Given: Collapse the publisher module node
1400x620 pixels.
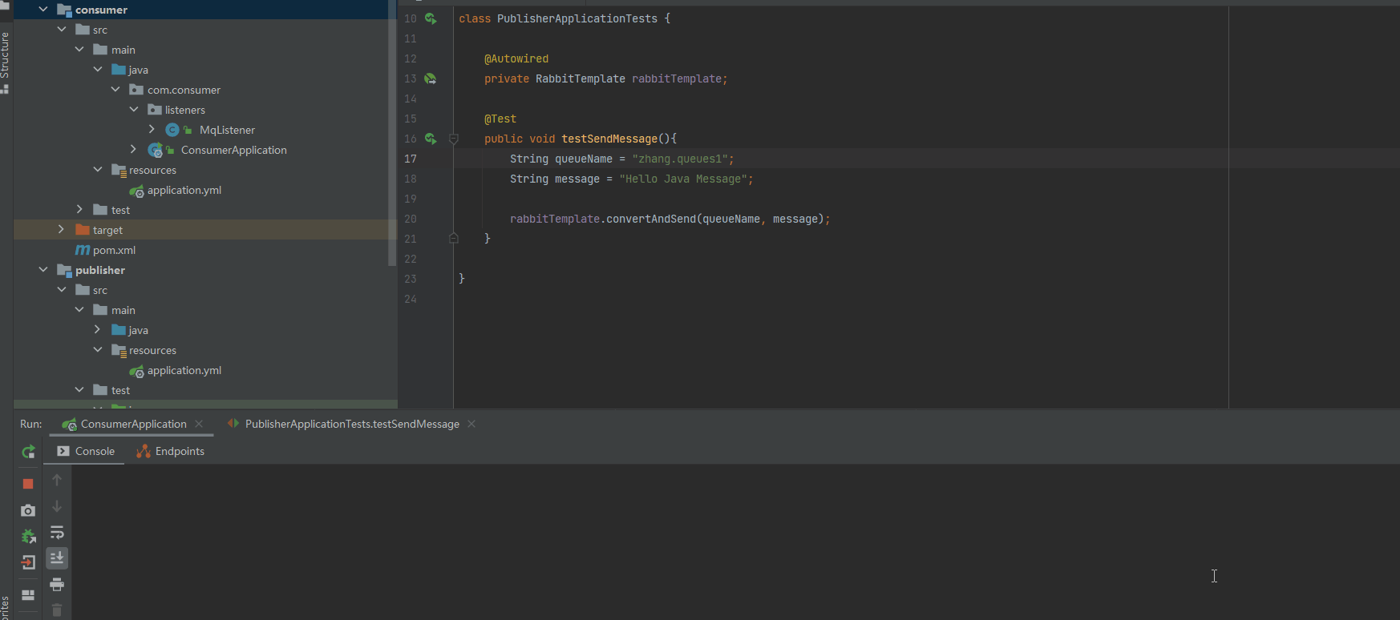Looking at the screenshot, I should click(x=43, y=270).
